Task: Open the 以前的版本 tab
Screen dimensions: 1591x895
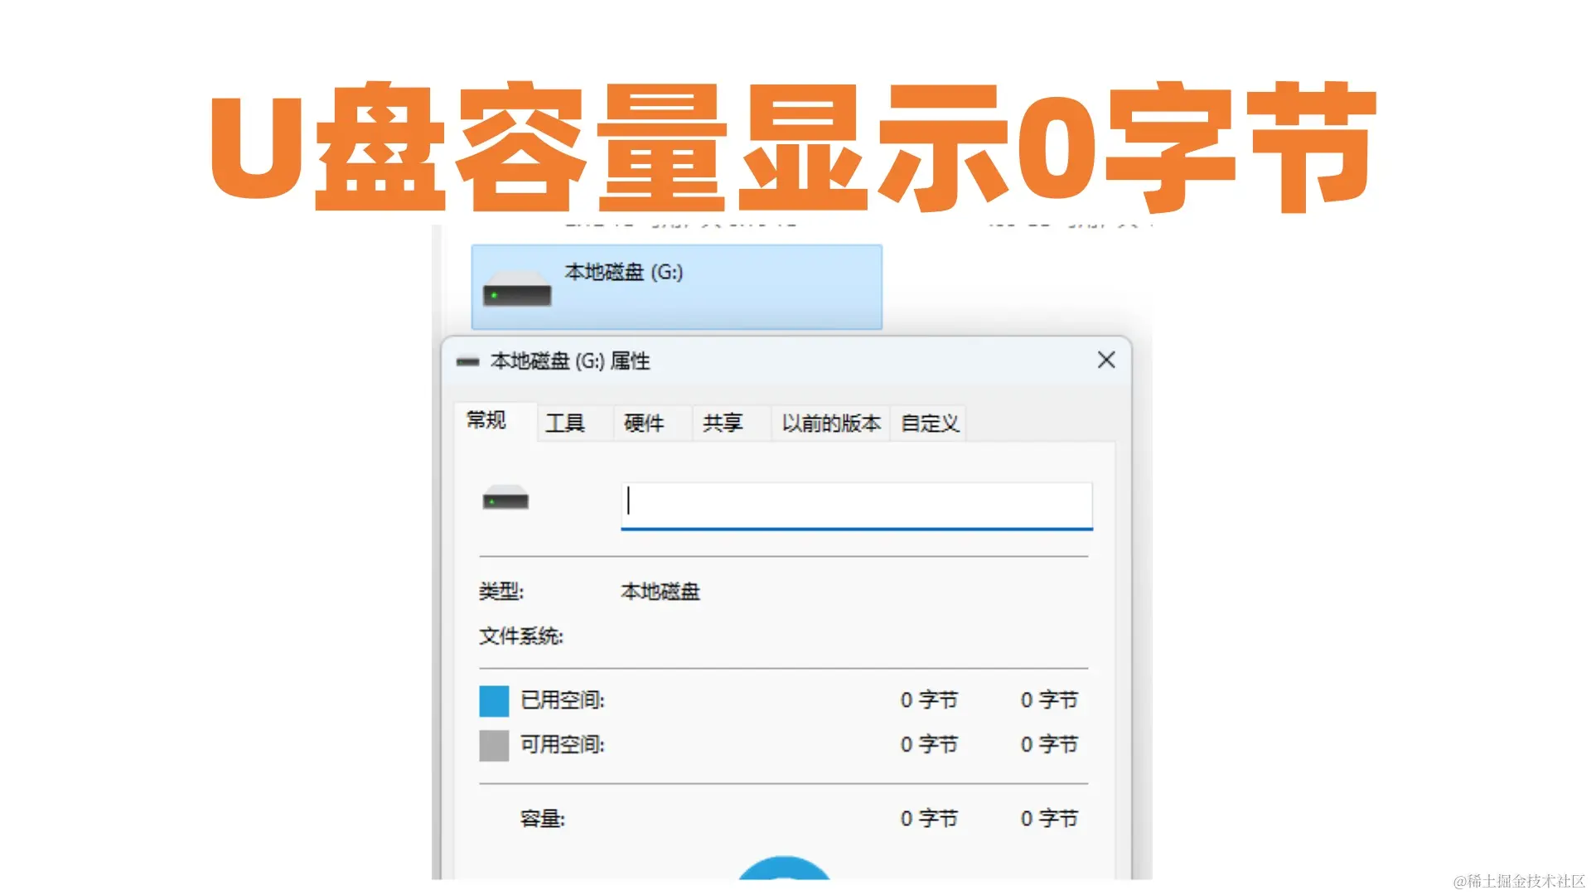Action: [829, 423]
